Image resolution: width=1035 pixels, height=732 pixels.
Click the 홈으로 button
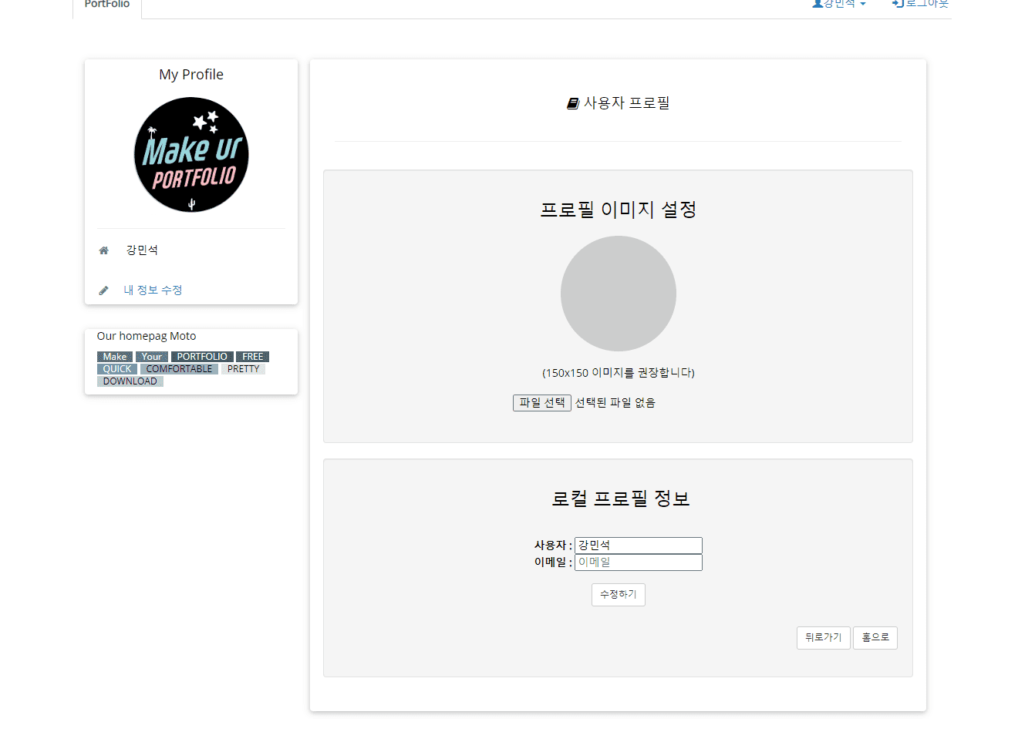875,638
